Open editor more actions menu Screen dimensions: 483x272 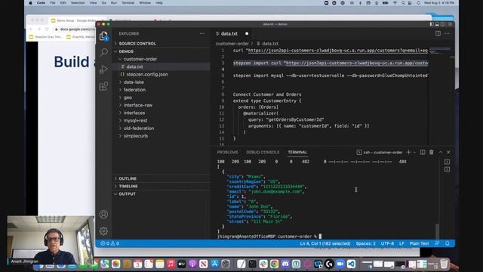tap(448, 33)
